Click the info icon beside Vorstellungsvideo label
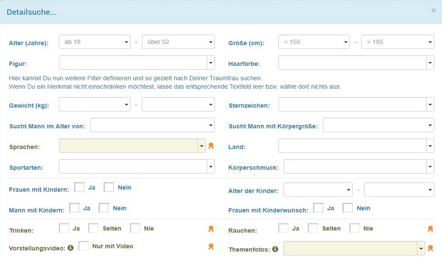442x258 pixels. point(70,248)
